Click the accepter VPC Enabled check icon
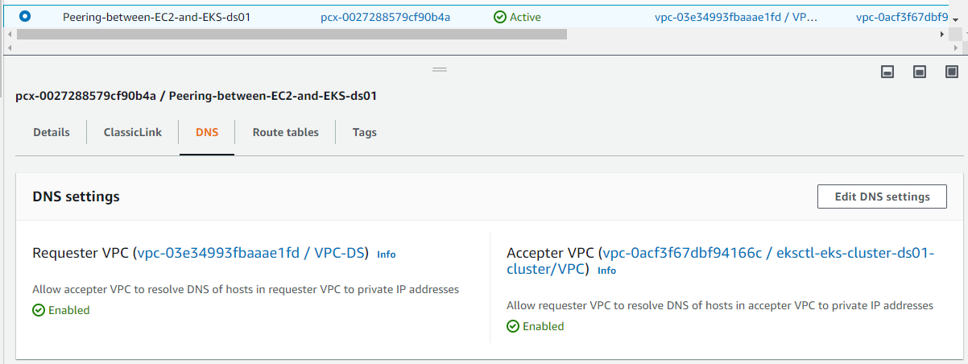This screenshot has width=968, height=364. point(513,326)
